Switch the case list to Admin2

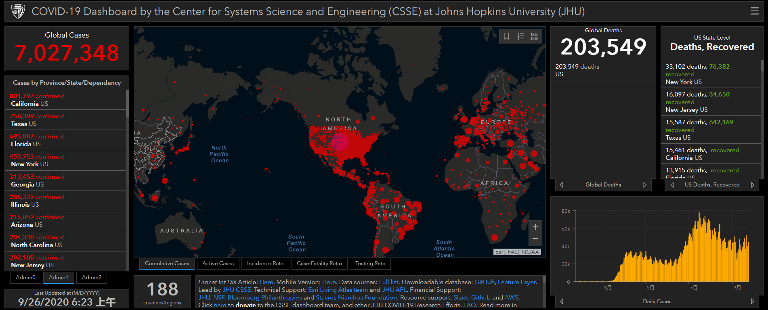(92, 278)
